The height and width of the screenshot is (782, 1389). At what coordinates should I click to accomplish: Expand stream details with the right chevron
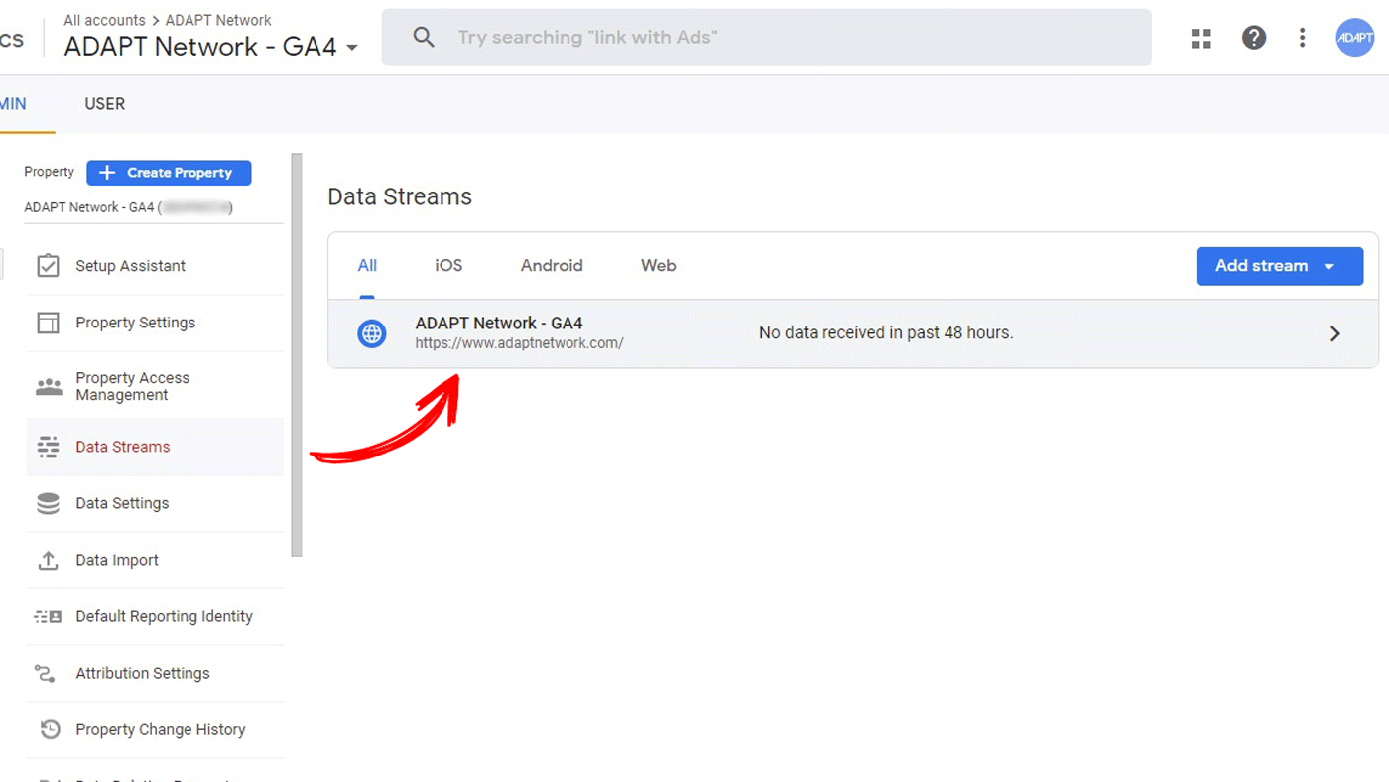pyautogui.click(x=1334, y=333)
